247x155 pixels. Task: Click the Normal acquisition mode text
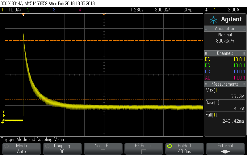pyautogui.click(x=225, y=35)
